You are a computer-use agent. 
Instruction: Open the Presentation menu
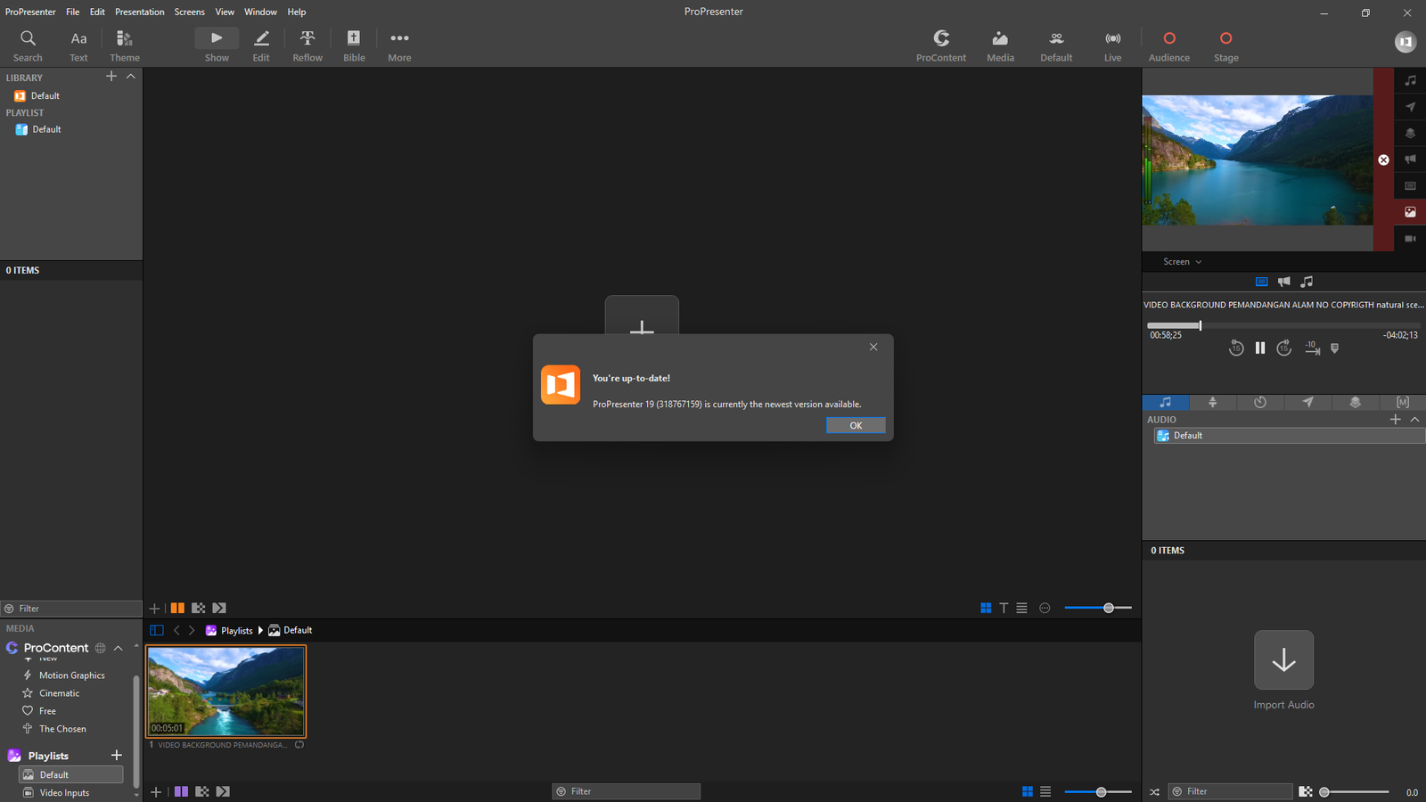click(x=140, y=12)
